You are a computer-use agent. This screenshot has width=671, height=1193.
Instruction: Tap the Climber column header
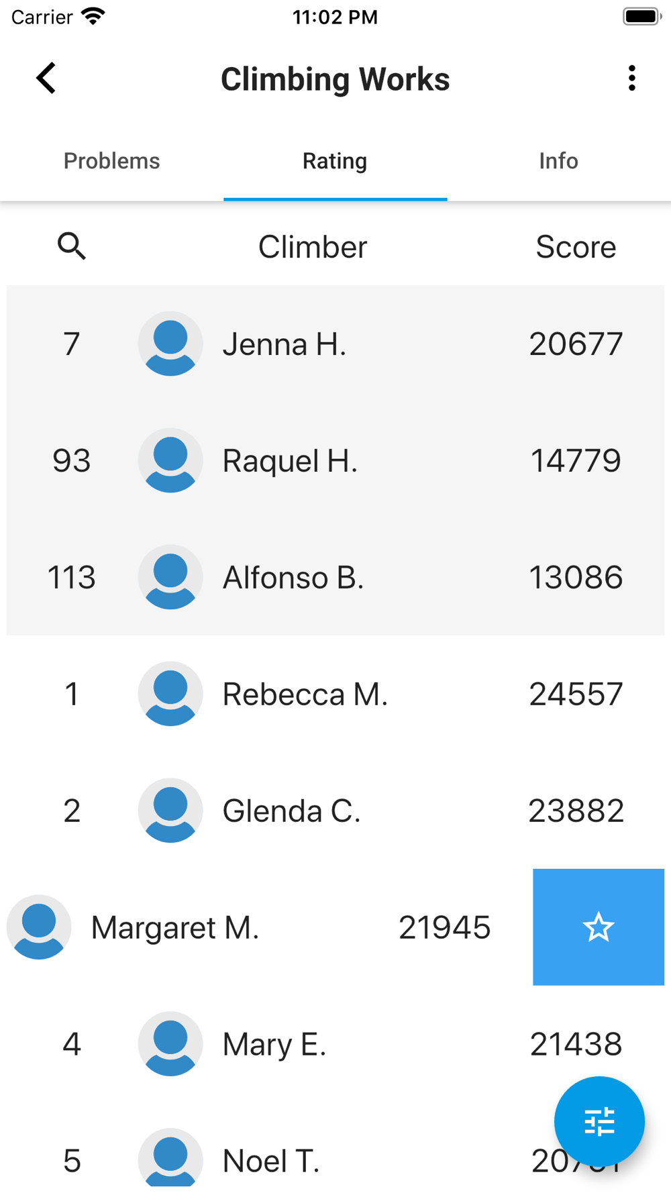pos(313,247)
